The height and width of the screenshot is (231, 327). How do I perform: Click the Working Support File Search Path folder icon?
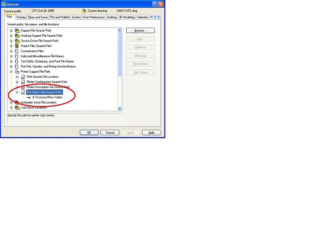tap(17, 36)
